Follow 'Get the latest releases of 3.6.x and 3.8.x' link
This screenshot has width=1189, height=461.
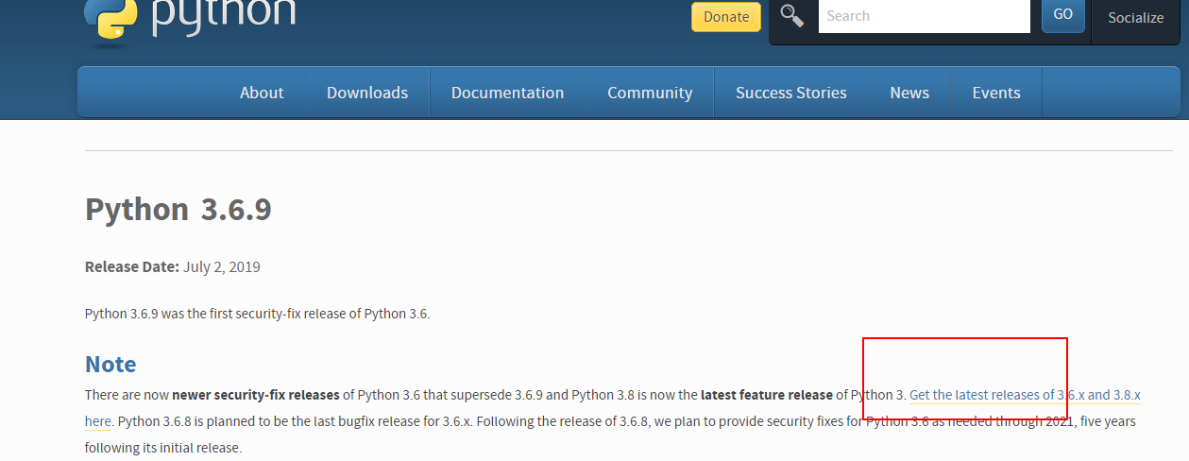pos(1025,395)
